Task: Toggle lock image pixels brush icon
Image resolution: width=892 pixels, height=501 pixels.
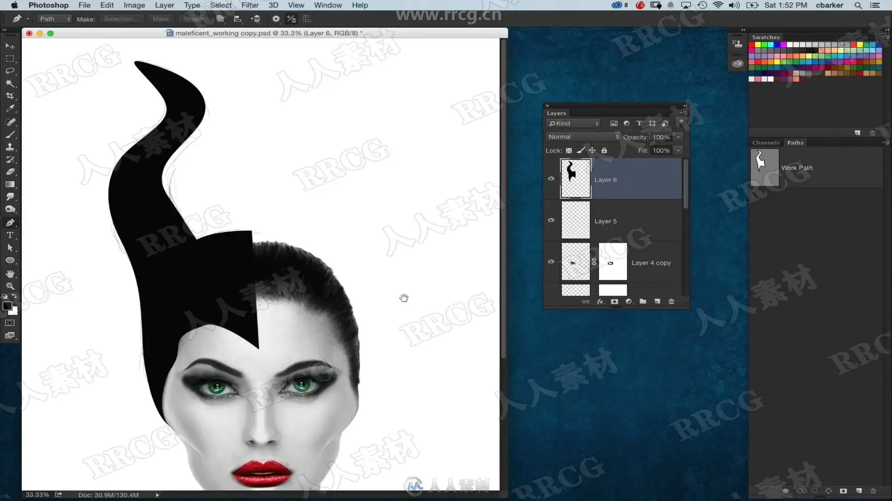Action: 581,150
